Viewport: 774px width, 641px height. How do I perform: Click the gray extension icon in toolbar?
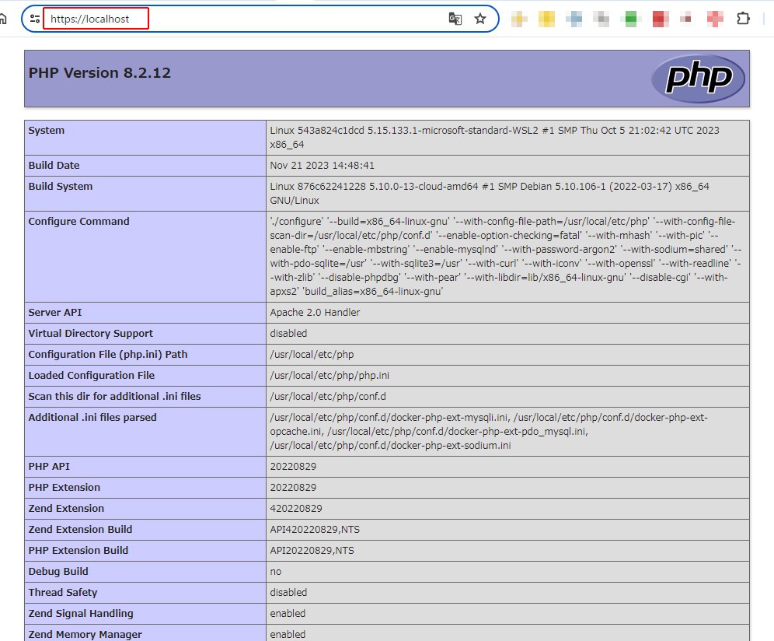[x=601, y=19]
